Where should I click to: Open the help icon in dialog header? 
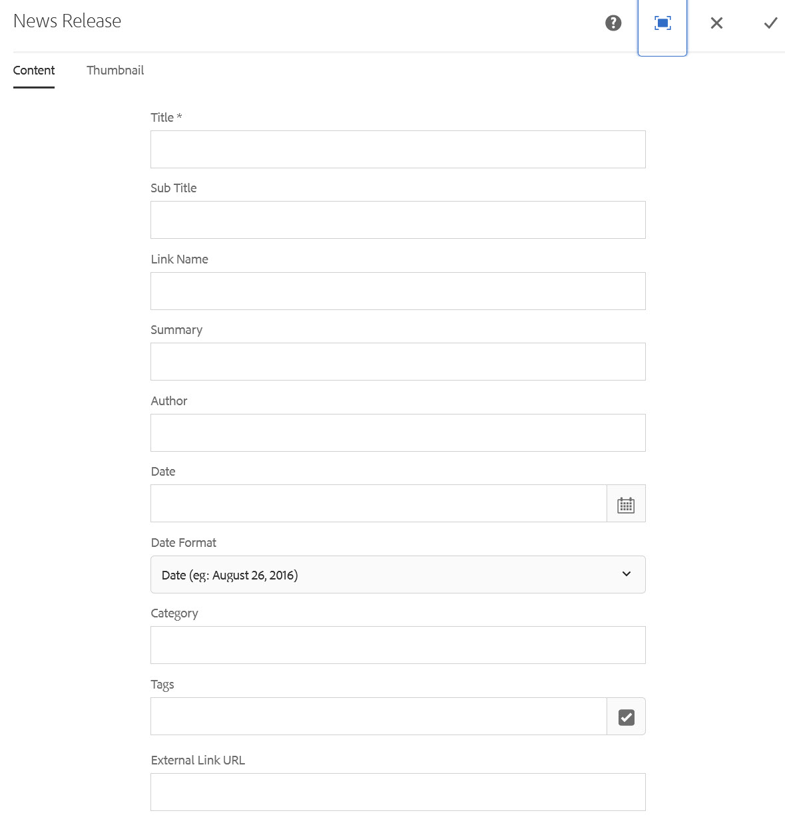(x=613, y=23)
